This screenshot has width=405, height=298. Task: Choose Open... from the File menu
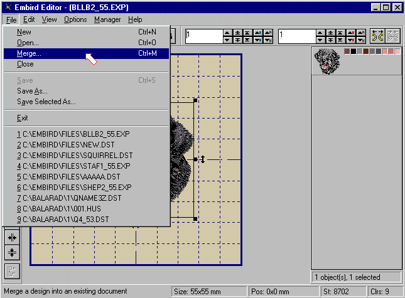pyautogui.click(x=86, y=43)
